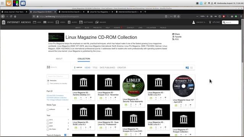Open Linux Magazine Issue 137 Knoppix thumbnail

tap(184, 86)
